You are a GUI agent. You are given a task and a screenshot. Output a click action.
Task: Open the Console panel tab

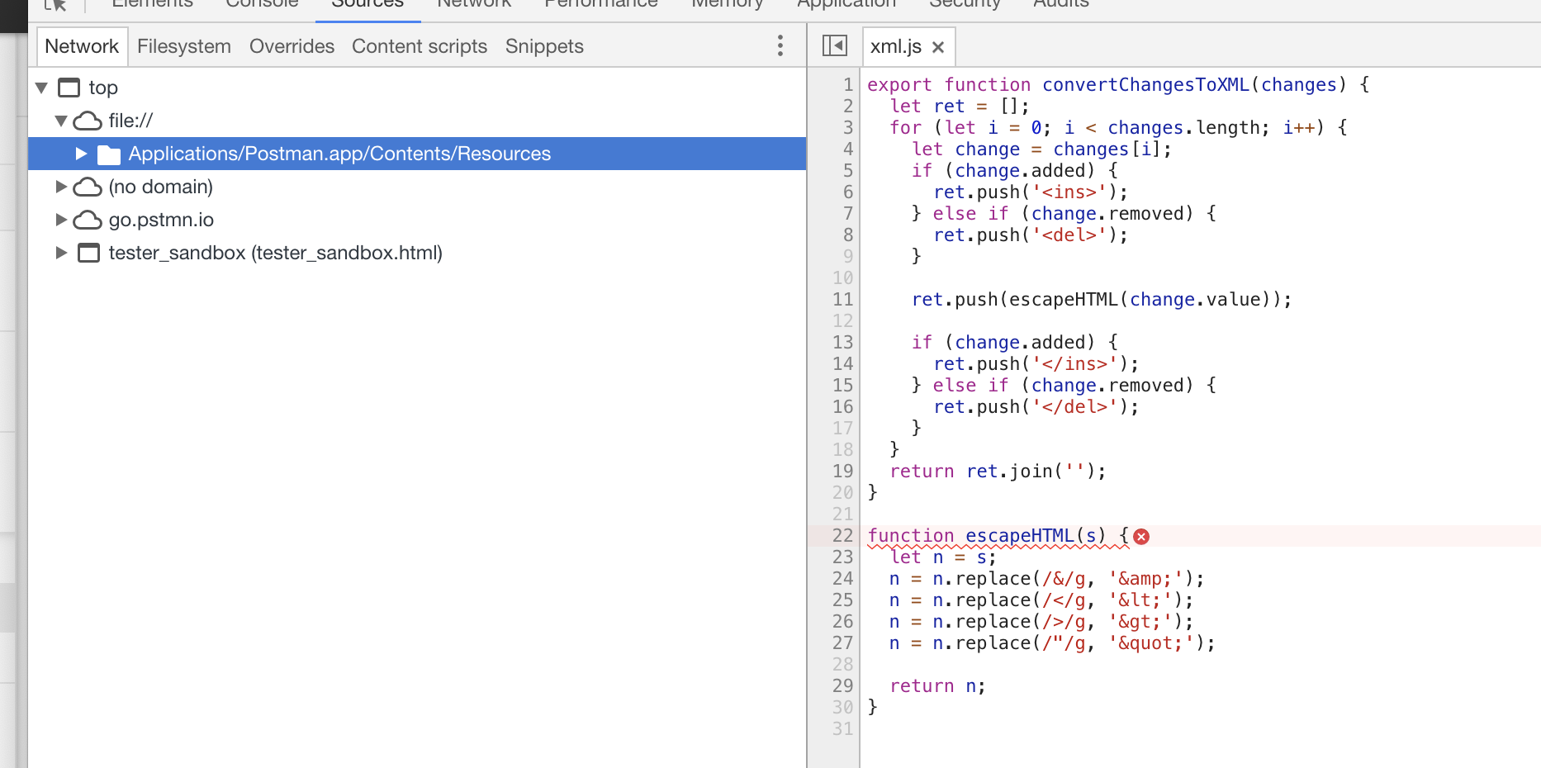[262, 5]
